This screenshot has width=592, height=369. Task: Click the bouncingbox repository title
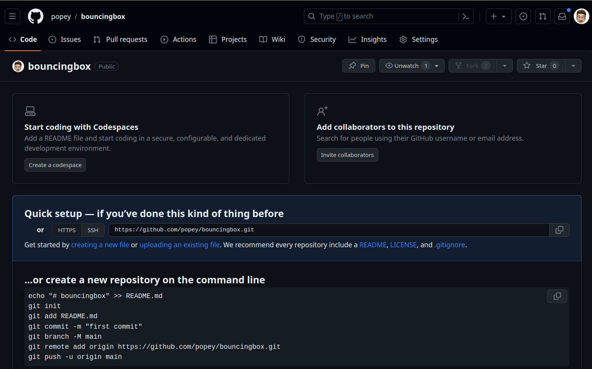[59, 66]
